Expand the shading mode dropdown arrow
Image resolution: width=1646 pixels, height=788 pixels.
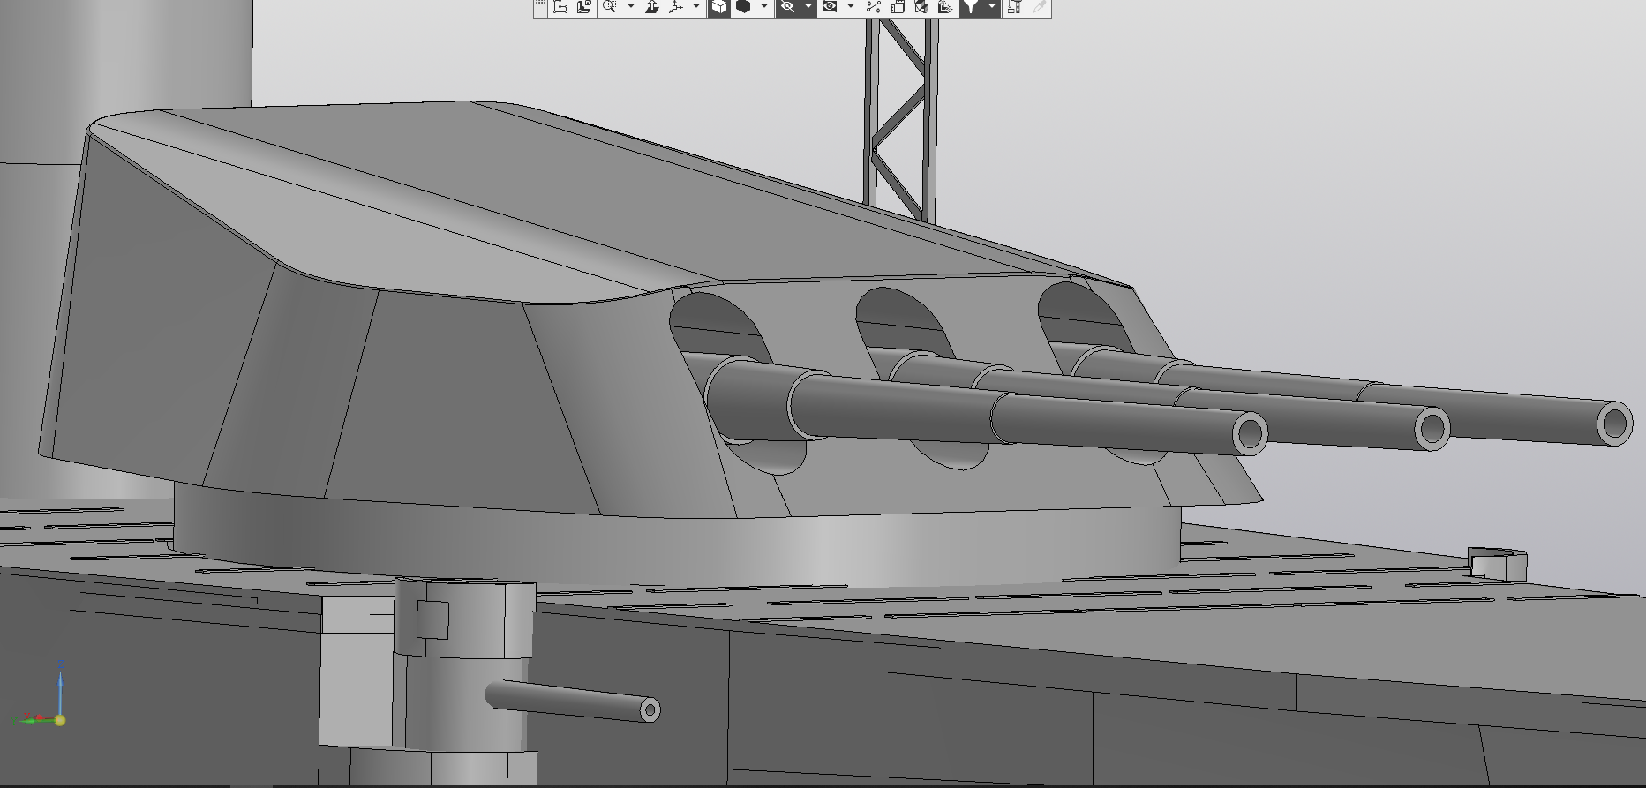pyautogui.click(x=764, y=7)
